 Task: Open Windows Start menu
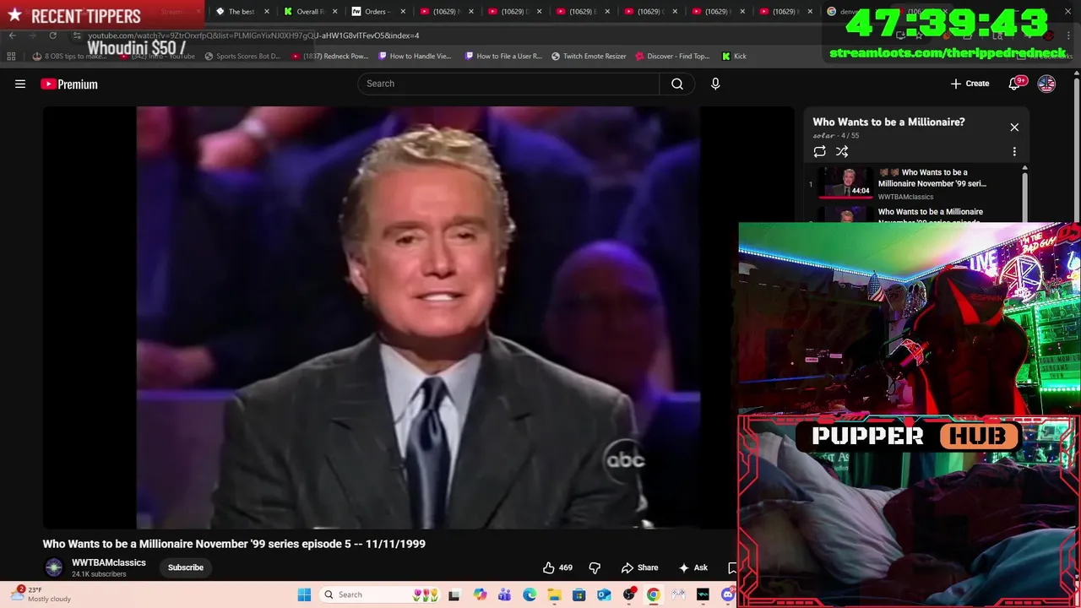pos(304,595)
